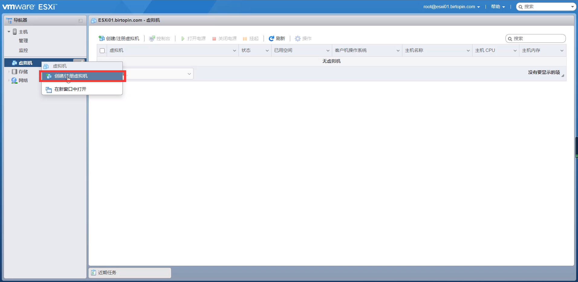The image size is (578, 282).
Task: Click the network globe icon next to 网络
Action: click(14, 80)
